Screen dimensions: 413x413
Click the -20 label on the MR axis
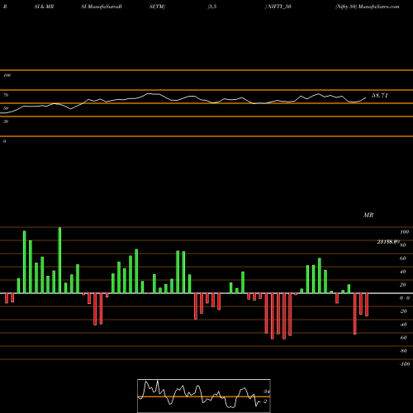(x=403, y=311)
